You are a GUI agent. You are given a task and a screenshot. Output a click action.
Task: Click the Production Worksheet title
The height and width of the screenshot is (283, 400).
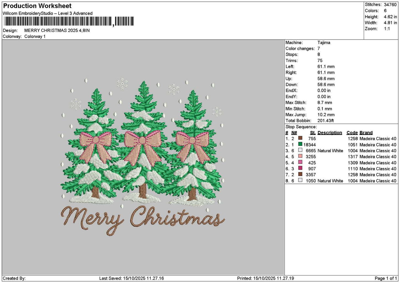point(37,6)
